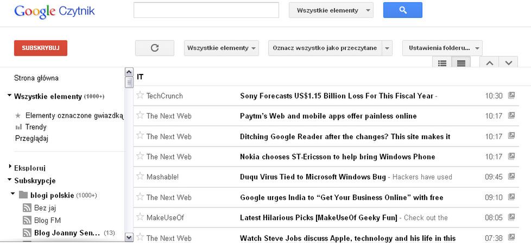Open Nokia ST-Ericsson external link icon
This screenshot has width=531, height=243.
(511, 156)
